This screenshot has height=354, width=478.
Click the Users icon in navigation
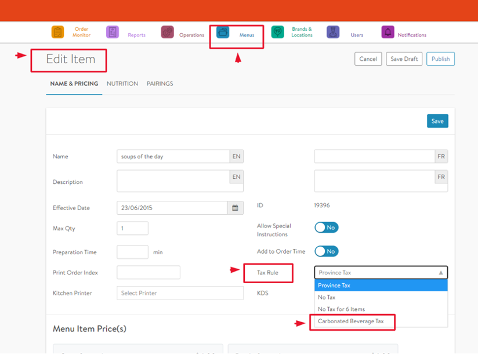click(x=333, y=32)
